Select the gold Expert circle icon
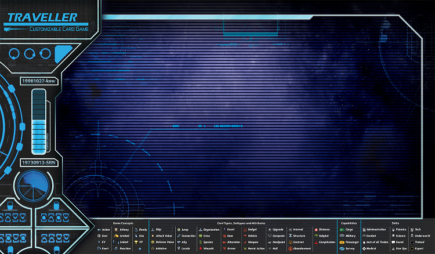 pyautogui.click(x=412, y=248)
